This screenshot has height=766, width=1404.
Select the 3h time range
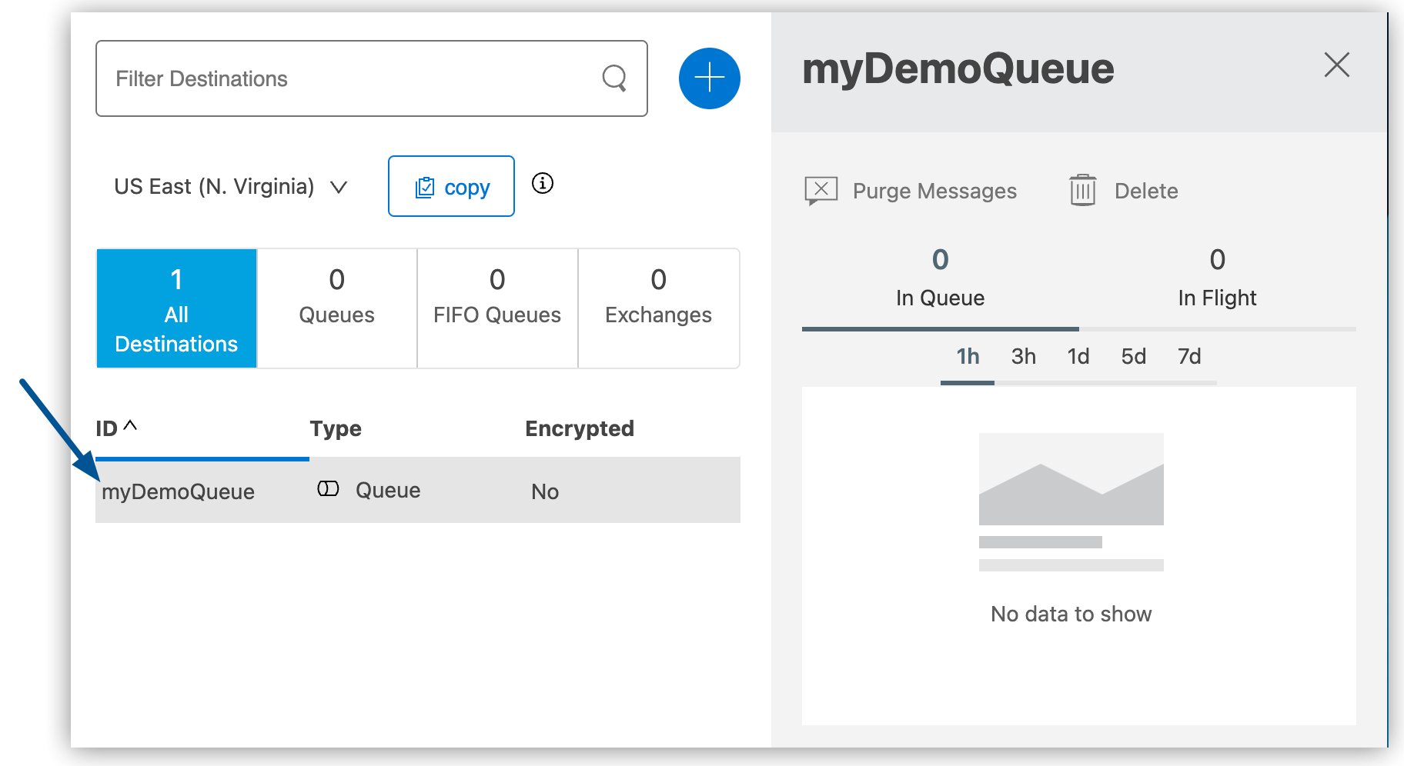click(1023, 357)
